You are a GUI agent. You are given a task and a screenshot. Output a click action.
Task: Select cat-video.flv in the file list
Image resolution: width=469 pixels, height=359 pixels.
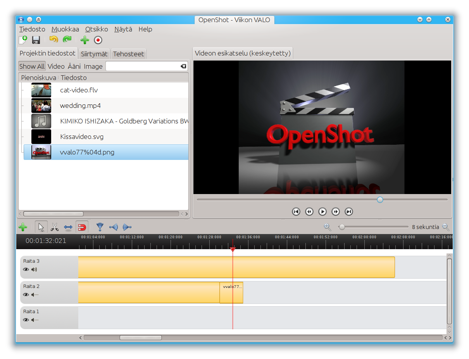click(x=106, y=90)
